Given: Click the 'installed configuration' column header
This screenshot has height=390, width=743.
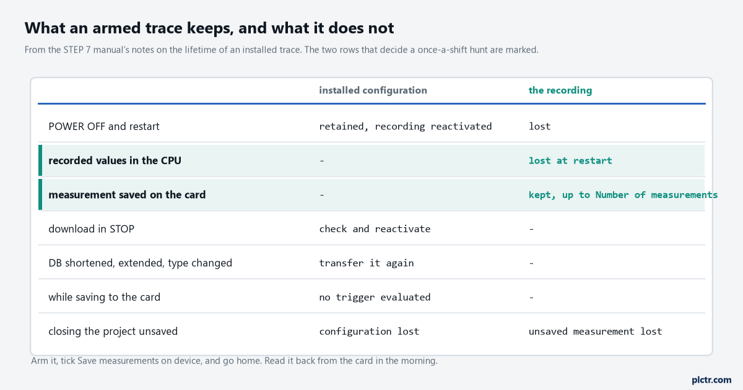Looking at the screenshot, I should (373, 90).
